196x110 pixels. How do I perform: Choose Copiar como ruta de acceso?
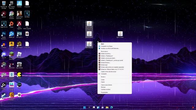pos(108,71)
